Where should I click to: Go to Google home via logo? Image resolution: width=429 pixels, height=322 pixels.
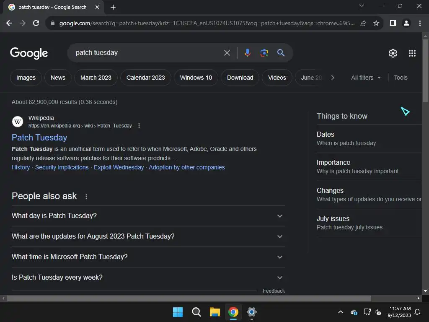29,53
